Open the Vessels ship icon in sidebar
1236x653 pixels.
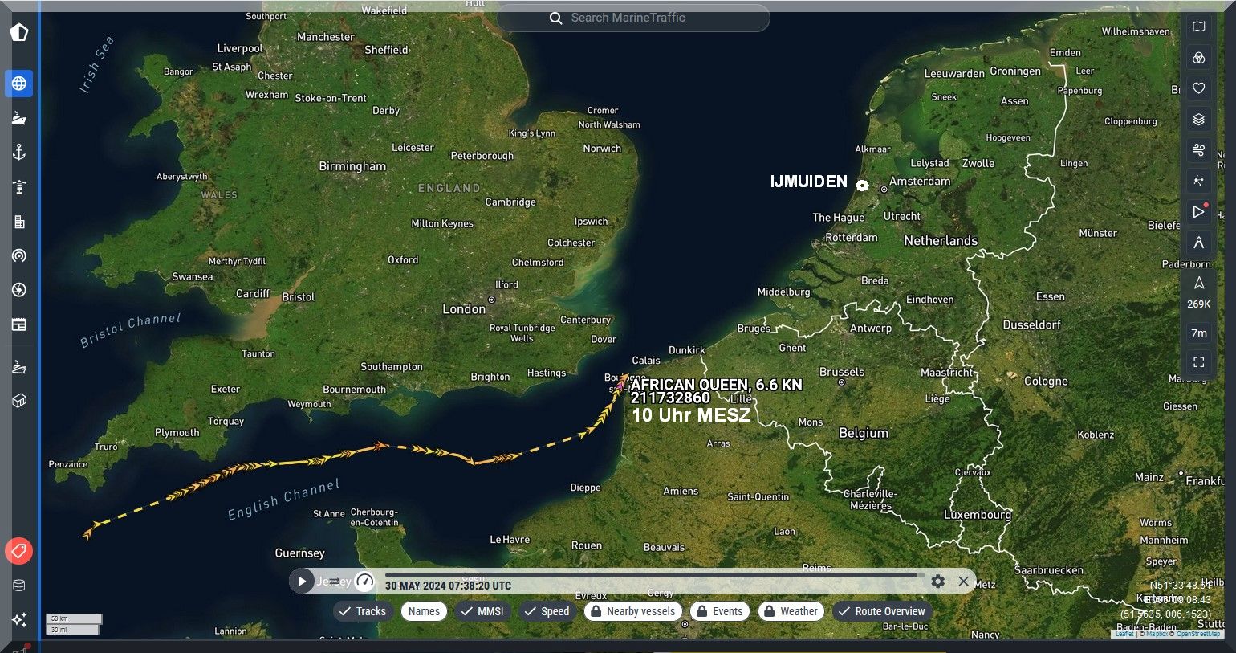coord(19,118)
